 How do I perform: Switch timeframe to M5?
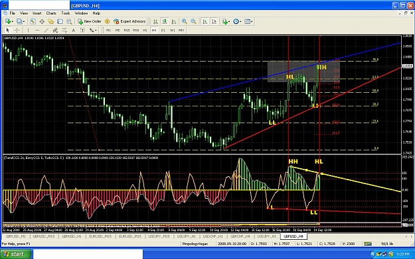pos(118,30)
